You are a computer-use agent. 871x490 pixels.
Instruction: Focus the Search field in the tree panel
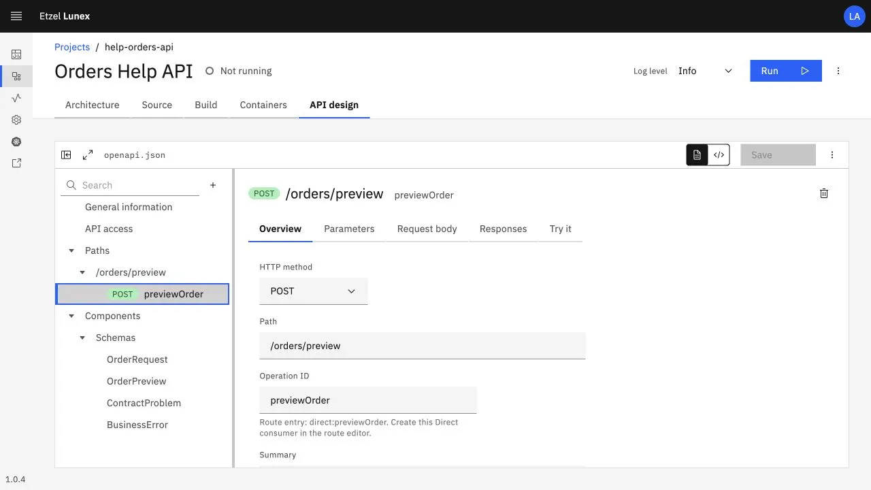tap(130, 185)
